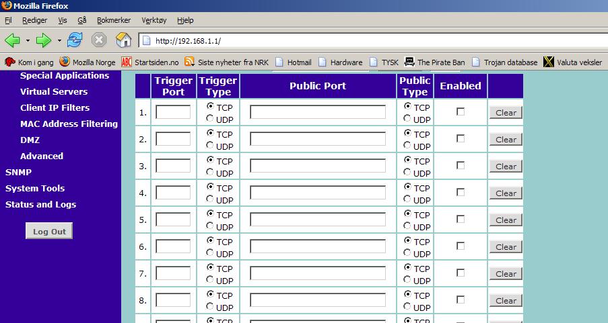
Task: Open Siste nyheter fra NRK feed
Action: coord(226,62)
